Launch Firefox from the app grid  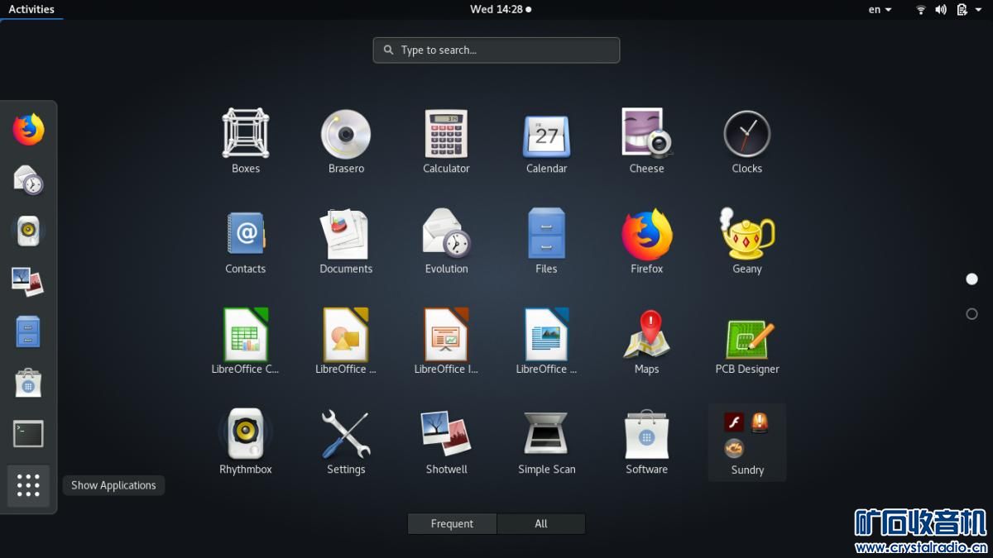pos(646,241)
